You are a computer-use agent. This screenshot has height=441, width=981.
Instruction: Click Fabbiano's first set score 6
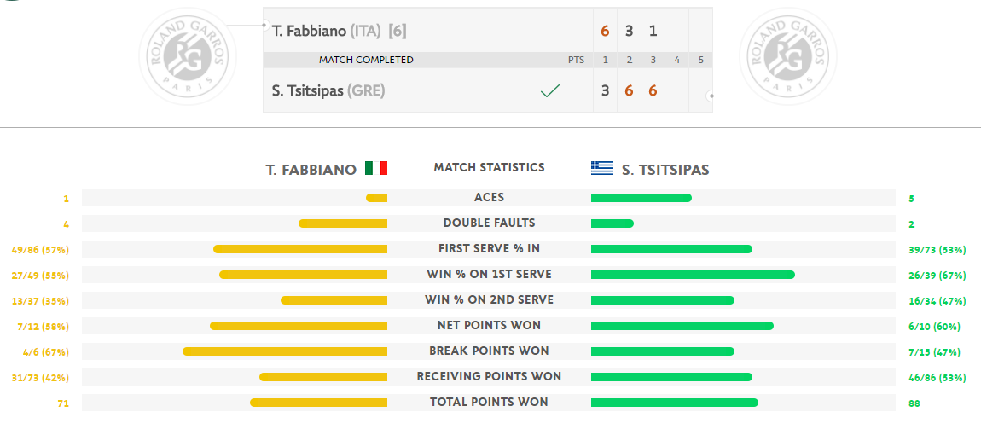tap(605, 31)
